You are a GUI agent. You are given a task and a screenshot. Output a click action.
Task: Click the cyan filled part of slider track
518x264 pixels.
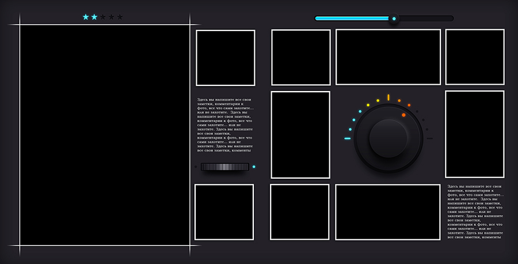[352, 18]
